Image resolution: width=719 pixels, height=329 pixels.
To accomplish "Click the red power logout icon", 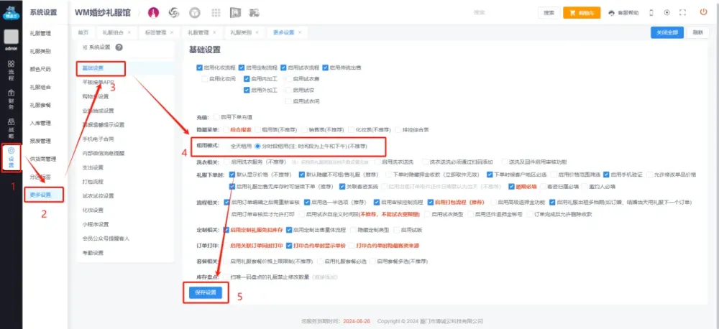I will click(702, 12).
